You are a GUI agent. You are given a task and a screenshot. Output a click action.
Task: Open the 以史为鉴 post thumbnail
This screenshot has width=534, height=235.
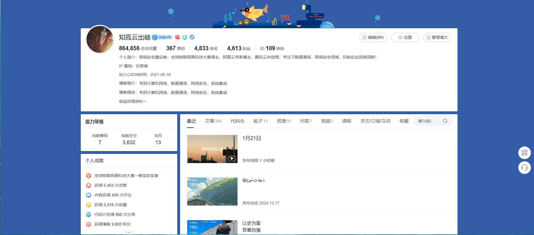pyautogui.click(x=212, y=227)
